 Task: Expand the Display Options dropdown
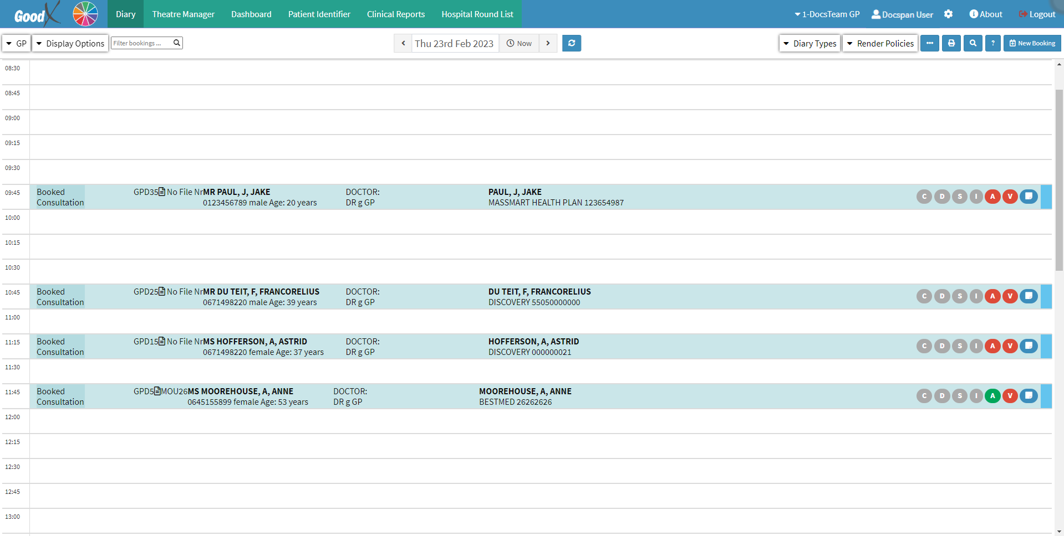70,43
